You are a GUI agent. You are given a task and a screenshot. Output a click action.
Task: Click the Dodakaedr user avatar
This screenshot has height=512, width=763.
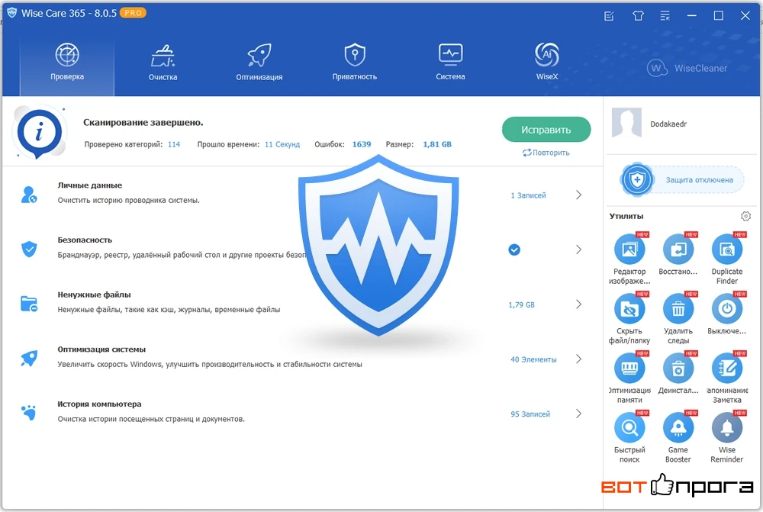pyautogui.click(x=626, y=123)
